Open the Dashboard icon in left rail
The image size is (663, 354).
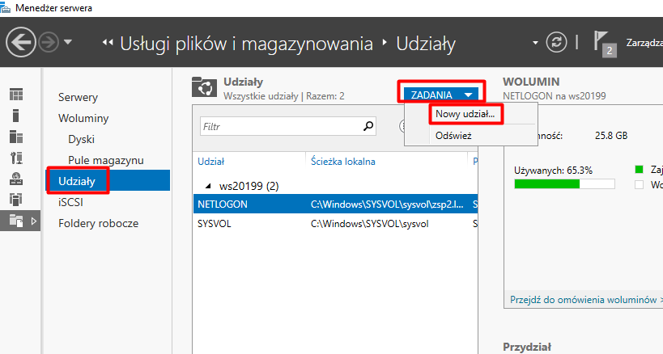click(16, 95)
